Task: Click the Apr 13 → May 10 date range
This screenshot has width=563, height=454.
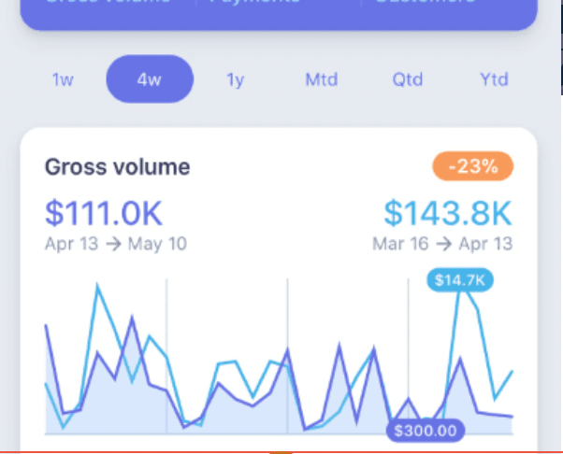Action: click(x=116, y=244)
